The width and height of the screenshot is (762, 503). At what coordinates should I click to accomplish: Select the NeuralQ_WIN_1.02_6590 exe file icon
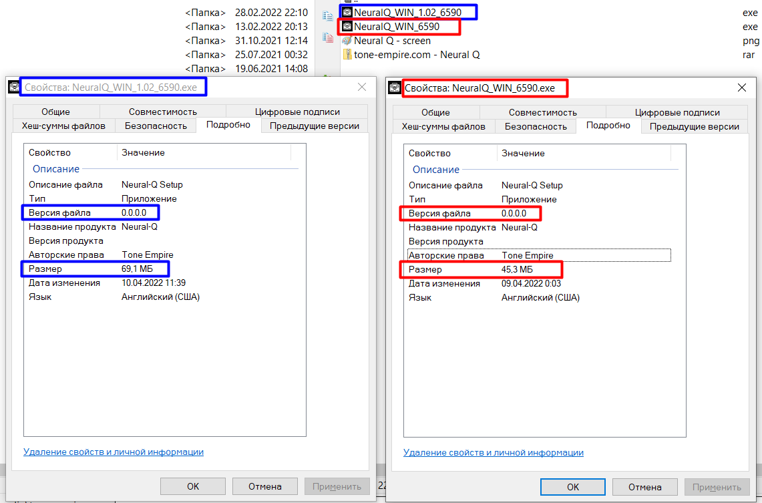tap(347, 12)
